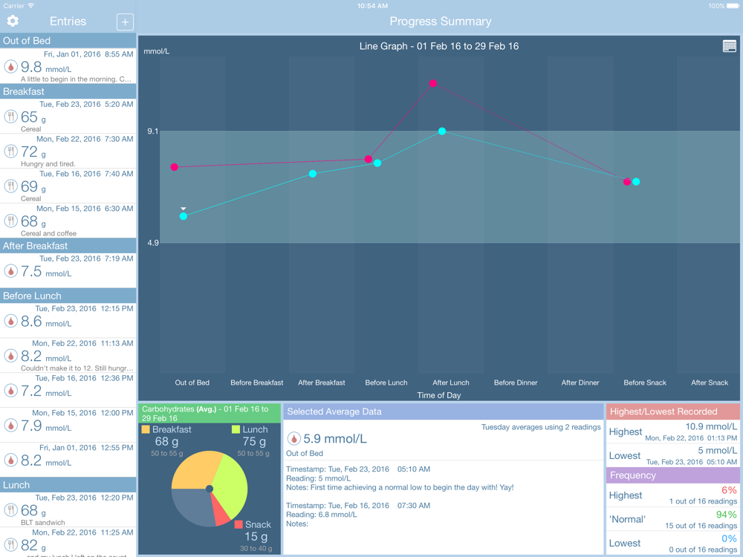Select the Lunch green legend swatch

tap(236, 429)
